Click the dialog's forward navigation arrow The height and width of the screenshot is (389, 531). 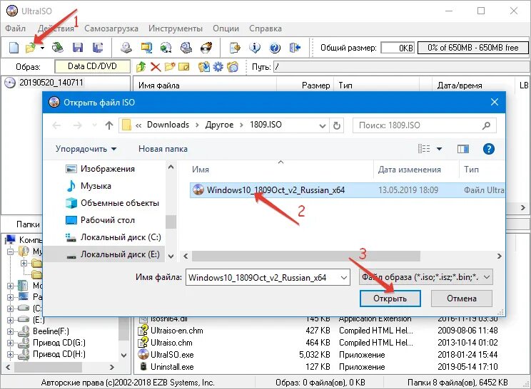click(78, 125)
